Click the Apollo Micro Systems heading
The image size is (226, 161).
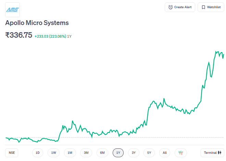tap(37, 23)
